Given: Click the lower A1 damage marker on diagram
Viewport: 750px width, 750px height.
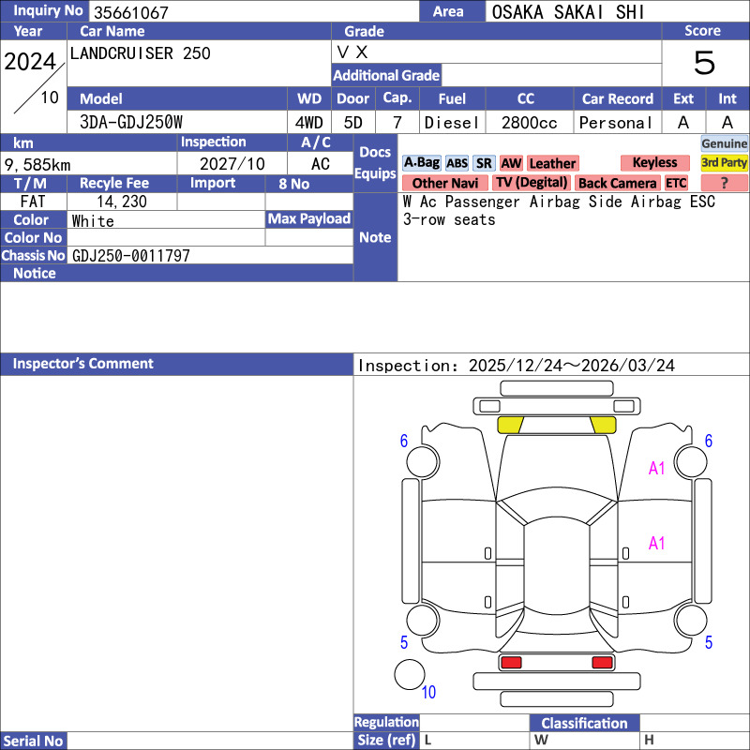Looking at the screenshot, I should 657,543.
